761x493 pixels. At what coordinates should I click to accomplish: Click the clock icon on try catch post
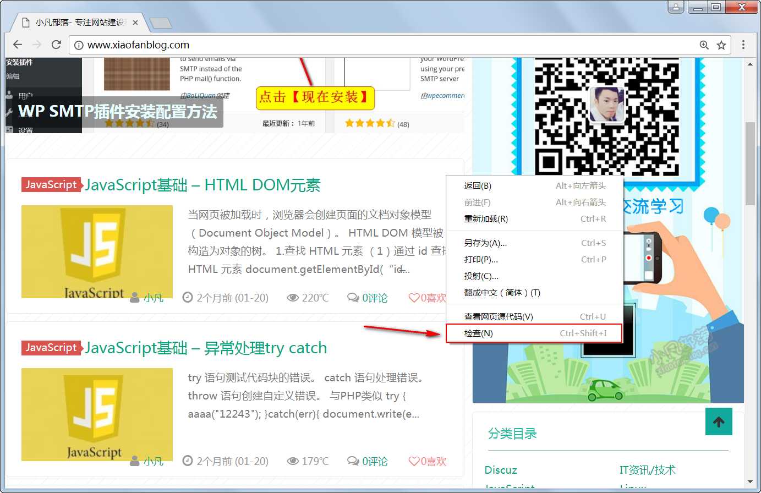tap(187, 461)
